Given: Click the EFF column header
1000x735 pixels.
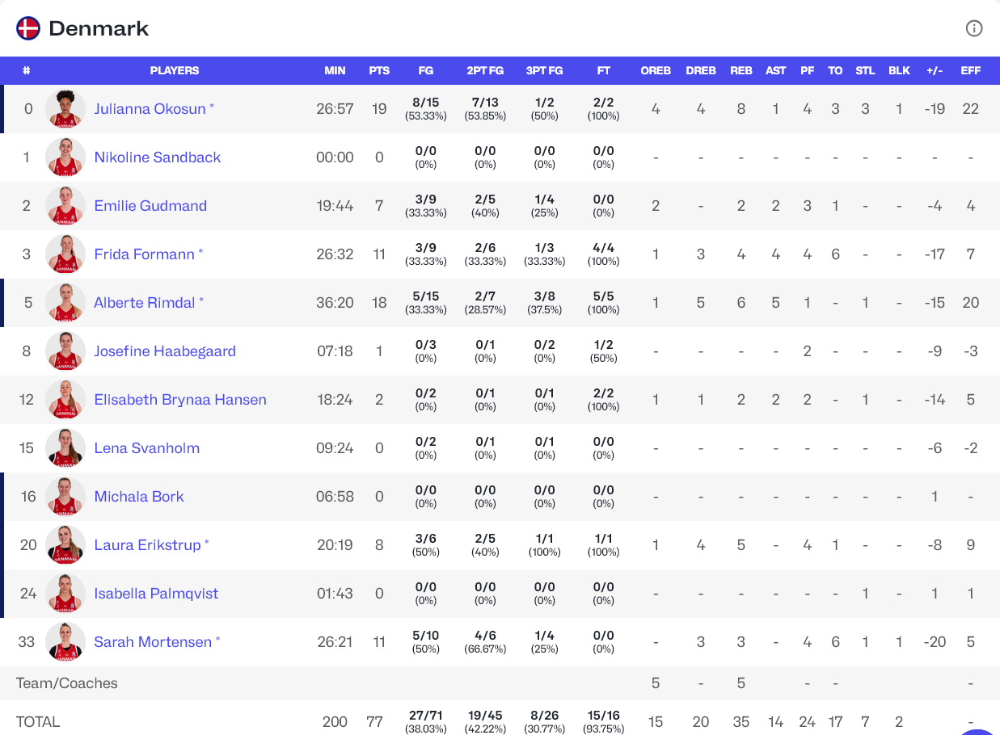Looking at the screenshot, I should pos(970,70).
